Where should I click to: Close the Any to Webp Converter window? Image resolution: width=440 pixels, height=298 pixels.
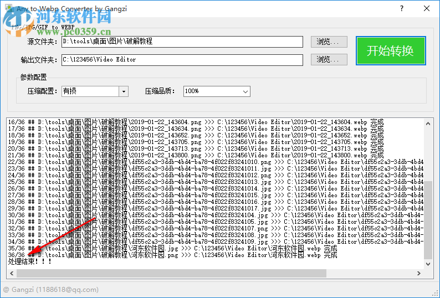[x=427, y=8]
